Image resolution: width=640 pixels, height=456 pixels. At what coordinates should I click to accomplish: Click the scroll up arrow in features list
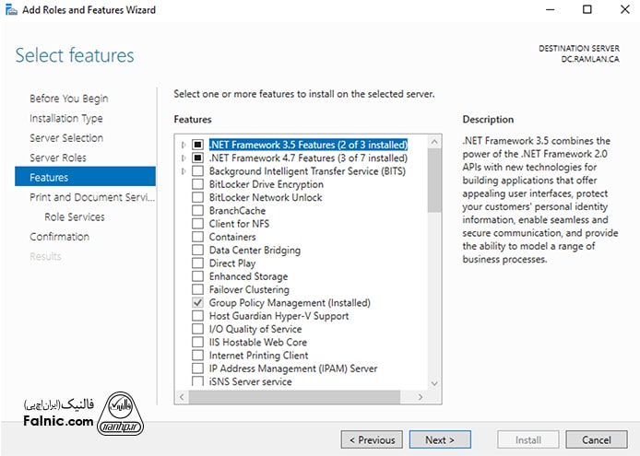point(434,143)
